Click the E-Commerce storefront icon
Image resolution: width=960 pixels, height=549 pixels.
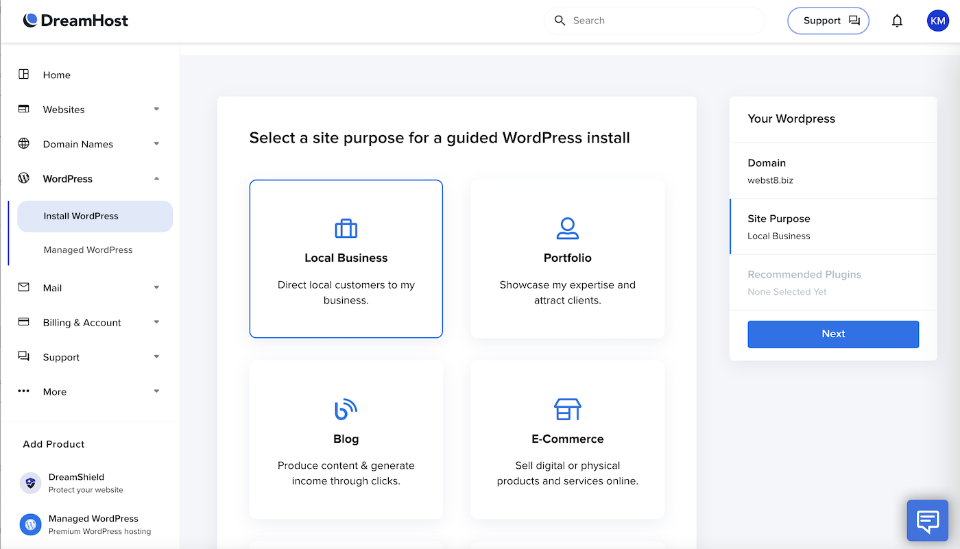click(567, 409)
